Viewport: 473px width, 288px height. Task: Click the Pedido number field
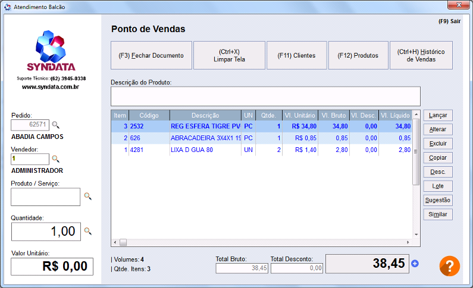click(x=30, y=125)
